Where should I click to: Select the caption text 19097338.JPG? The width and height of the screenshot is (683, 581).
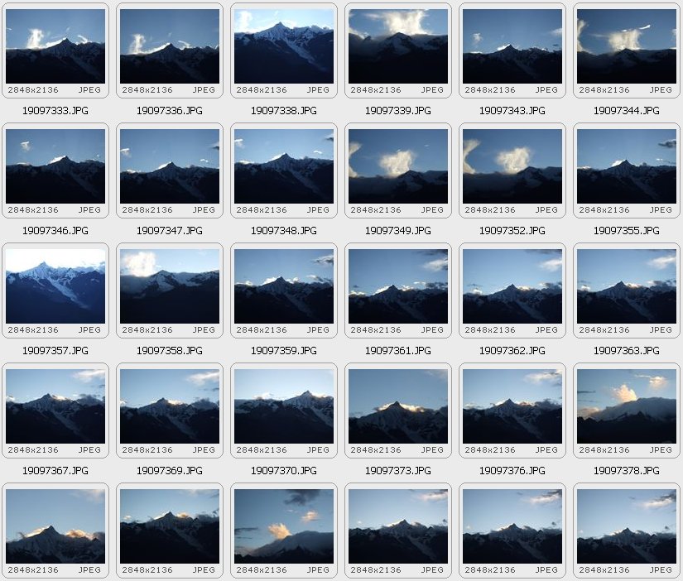coord(284,111)
